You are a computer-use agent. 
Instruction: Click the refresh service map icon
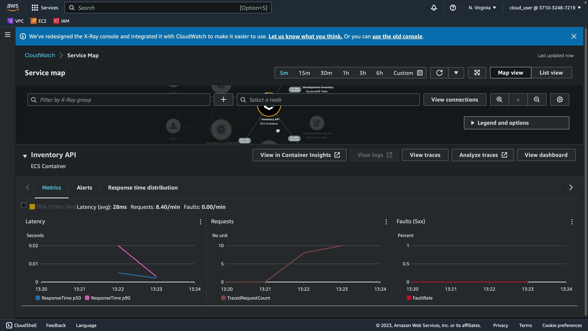point(439,73)
